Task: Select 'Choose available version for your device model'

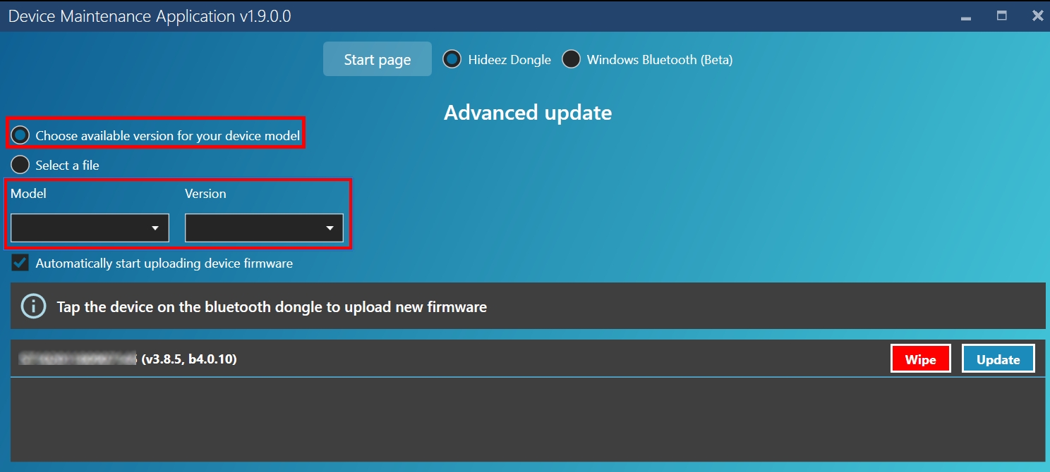Action: coord(20,135)
